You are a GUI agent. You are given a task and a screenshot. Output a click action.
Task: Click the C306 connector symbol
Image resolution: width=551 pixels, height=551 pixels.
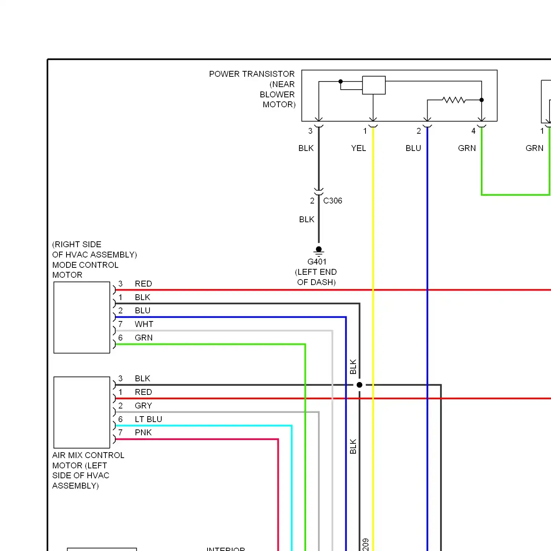318,192
